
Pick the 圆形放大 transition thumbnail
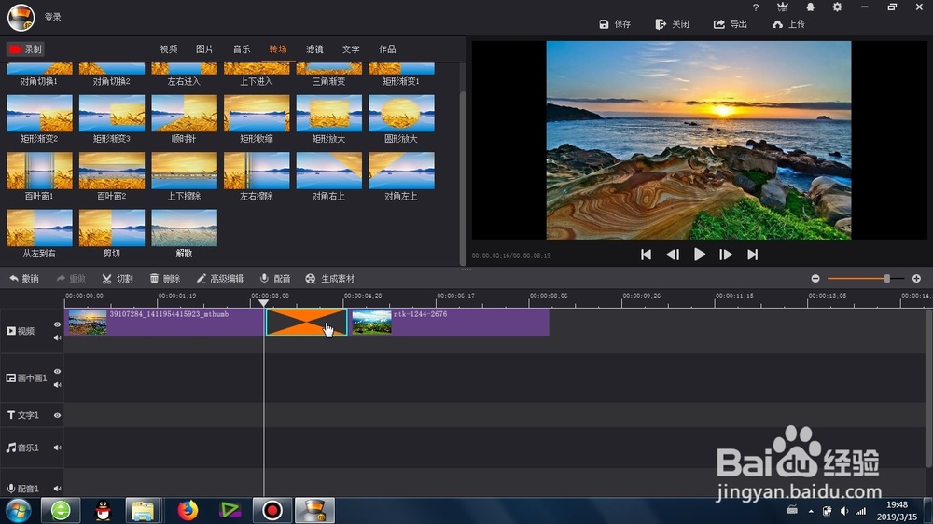click(x=401, y=113)
